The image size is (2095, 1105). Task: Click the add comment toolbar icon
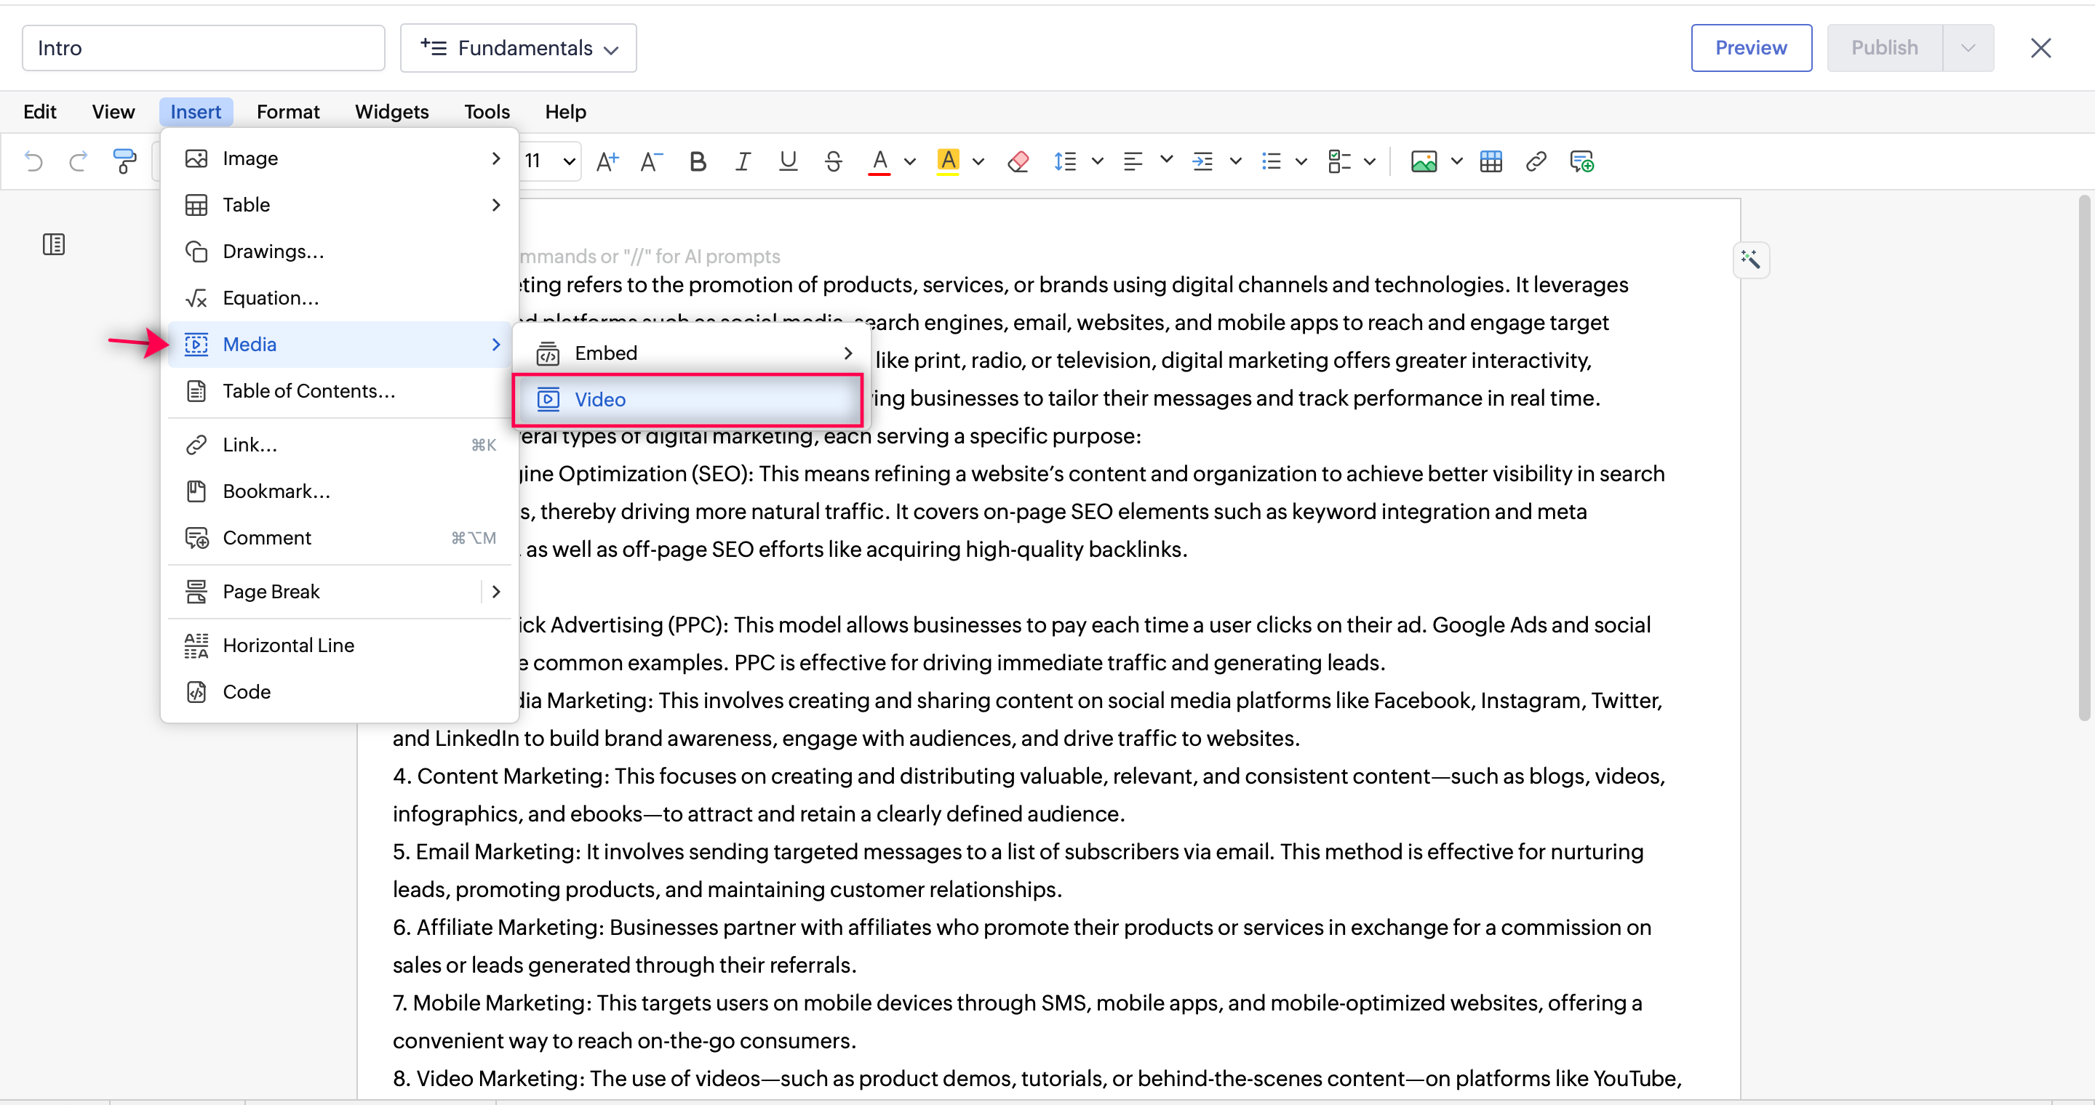pyautogui.click(x=1581, y=161)
